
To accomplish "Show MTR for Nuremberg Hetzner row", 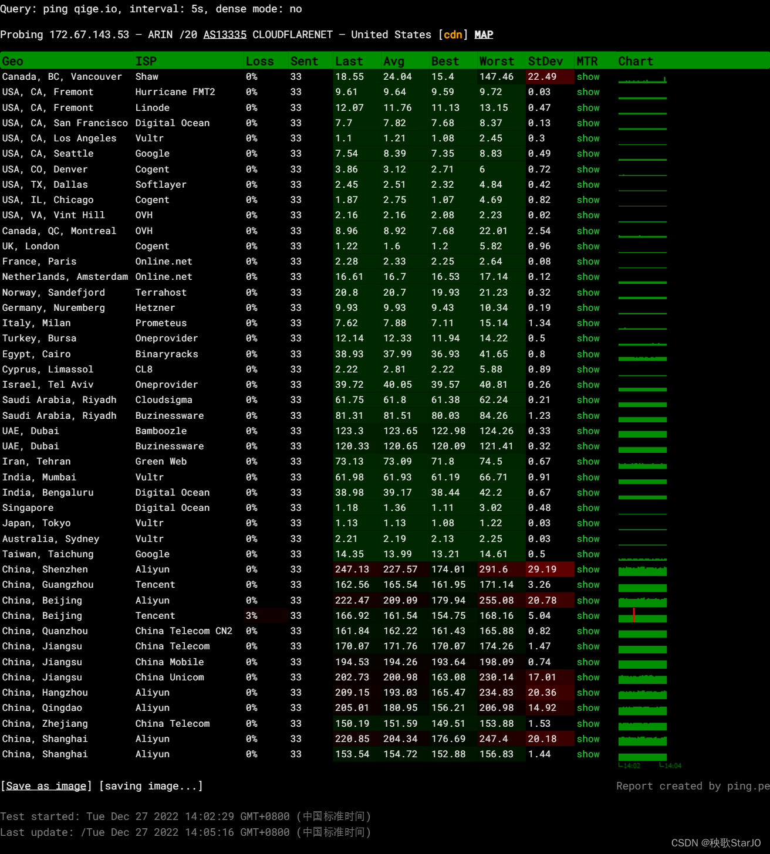I will (x=588, y=308).
